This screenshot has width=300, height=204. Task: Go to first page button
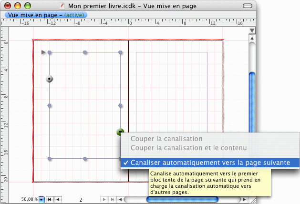point(50,200)
